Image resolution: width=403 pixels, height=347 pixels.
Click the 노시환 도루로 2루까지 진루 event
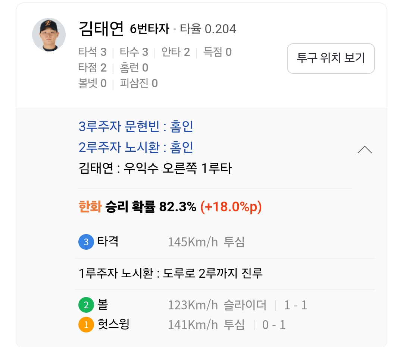click(171, 274)
